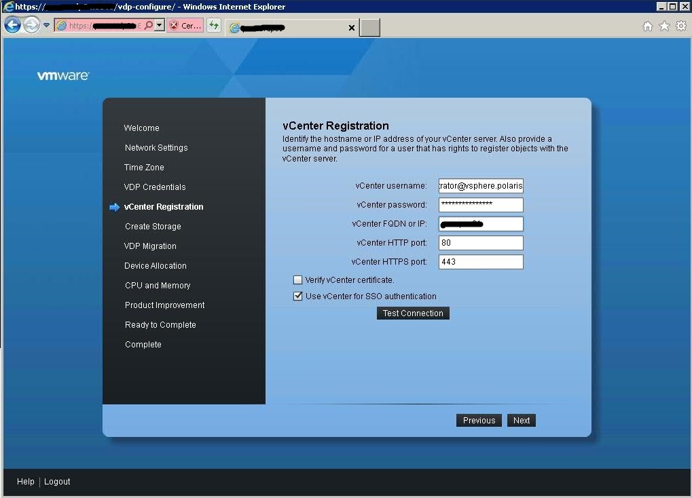Click the browser Back arrow button
This screenshot has width=692, height=498.
[x=12, y=25]
